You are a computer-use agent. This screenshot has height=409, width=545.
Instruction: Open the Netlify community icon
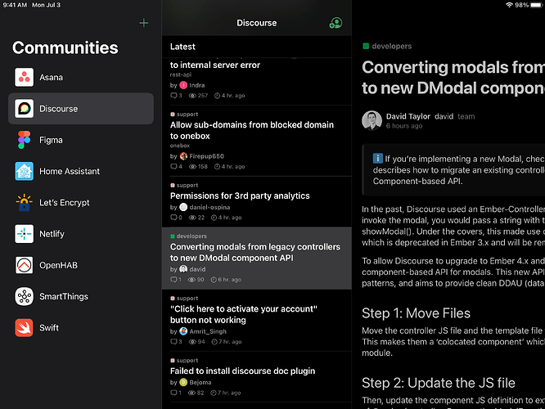(x=24, y=233)
